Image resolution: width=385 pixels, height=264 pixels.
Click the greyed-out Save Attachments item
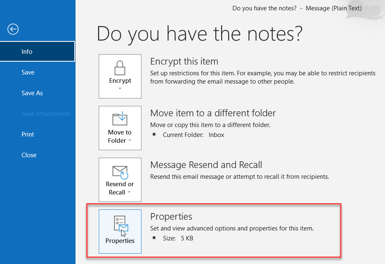click(46, 114)
